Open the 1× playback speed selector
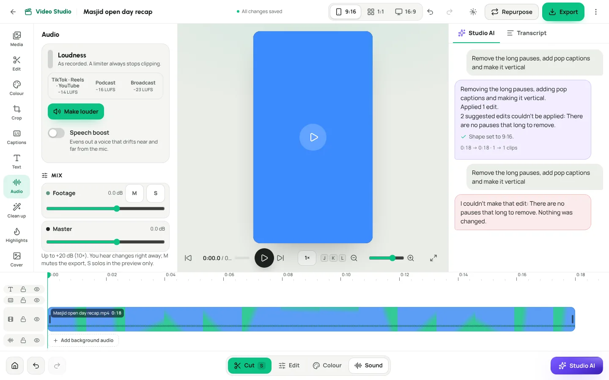This screenshot has width=609, height=380. 307,258
